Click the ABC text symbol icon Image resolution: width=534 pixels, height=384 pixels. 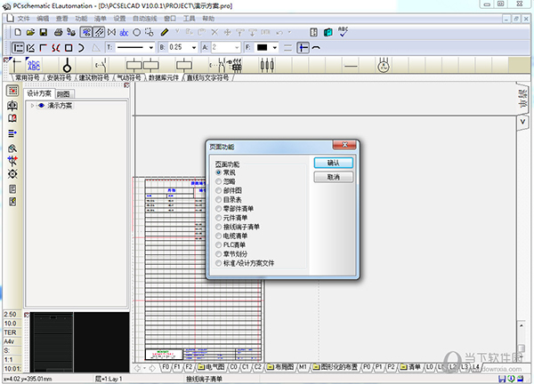coord(34,65)
